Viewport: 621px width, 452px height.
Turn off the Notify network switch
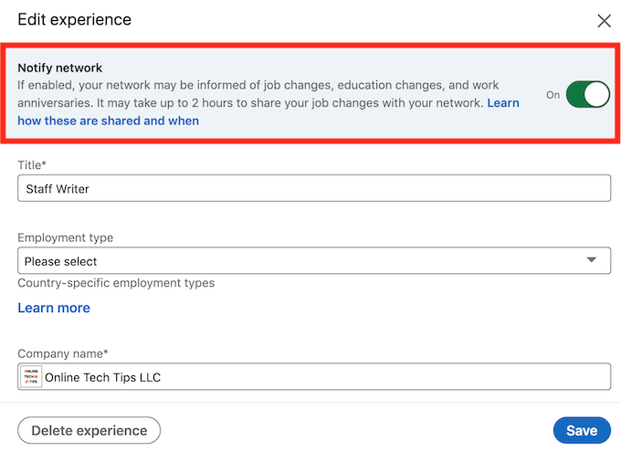point(587,94)
